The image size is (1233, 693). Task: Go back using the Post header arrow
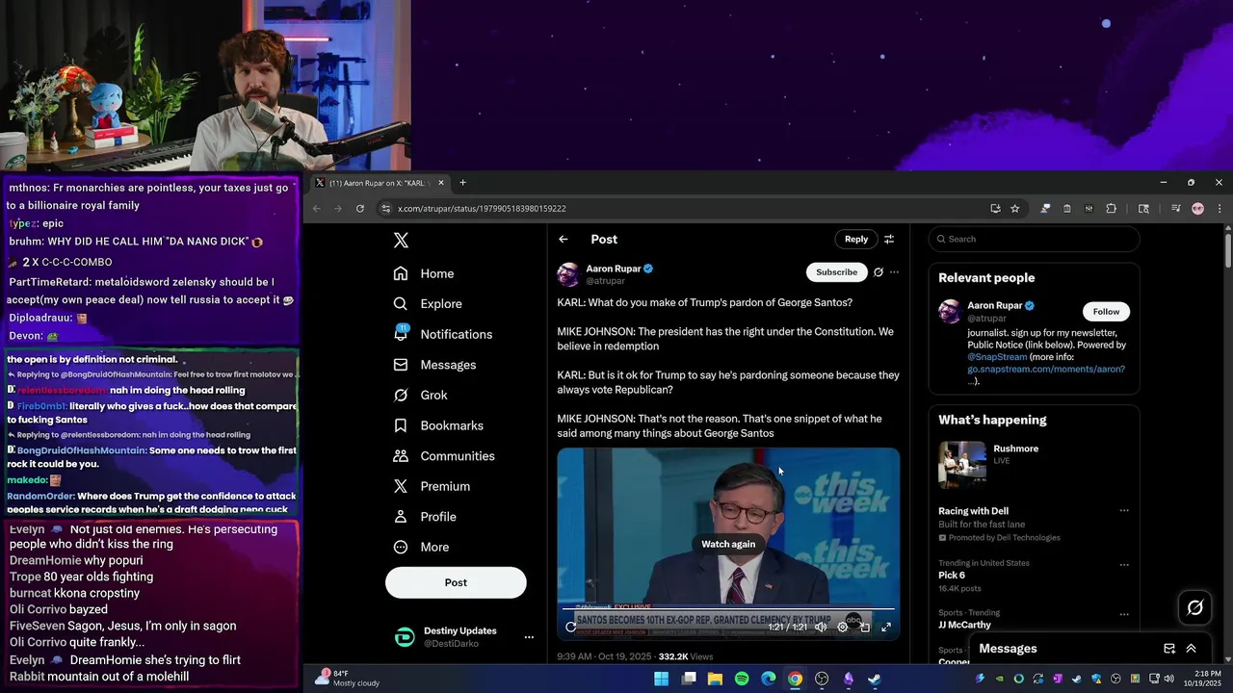[564, 240]
